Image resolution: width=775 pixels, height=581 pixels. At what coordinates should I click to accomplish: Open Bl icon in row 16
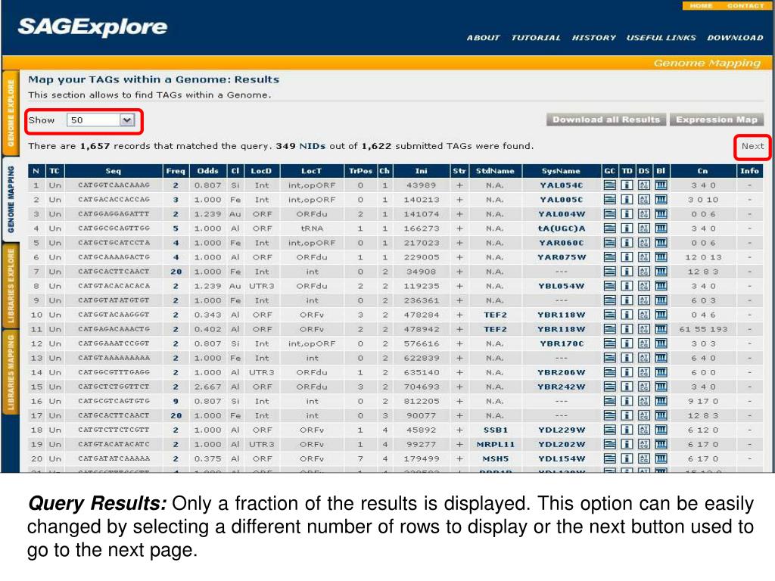pyautogui.click(x=661, y=401)
